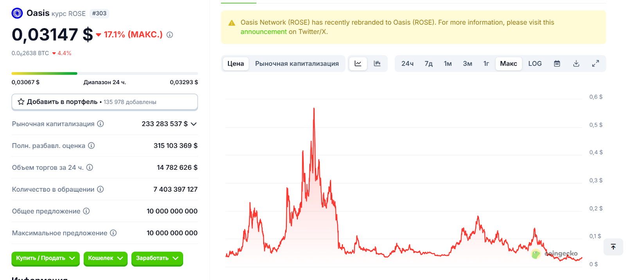Click the 7 403 397 127 circulating supply value
The image size is (626, 280).
(x=176, y=189)
